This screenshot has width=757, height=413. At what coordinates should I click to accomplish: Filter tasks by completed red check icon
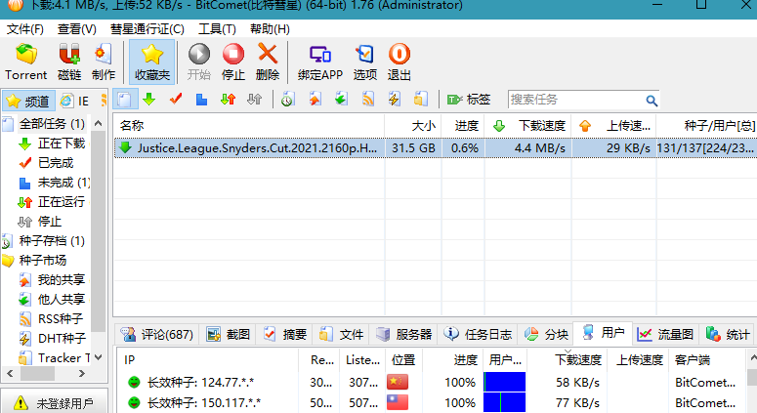(176, 100)
